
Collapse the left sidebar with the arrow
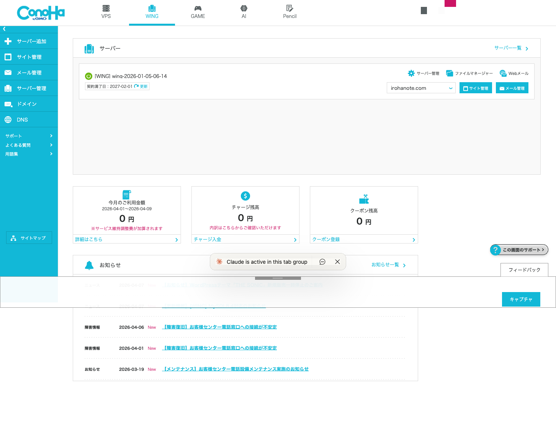click(4, 29)
